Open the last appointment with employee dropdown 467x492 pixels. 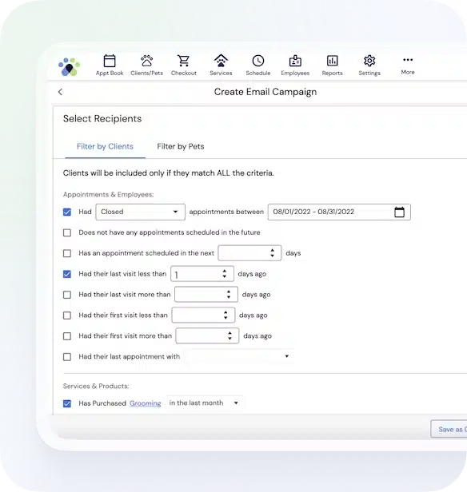[239, 356]
